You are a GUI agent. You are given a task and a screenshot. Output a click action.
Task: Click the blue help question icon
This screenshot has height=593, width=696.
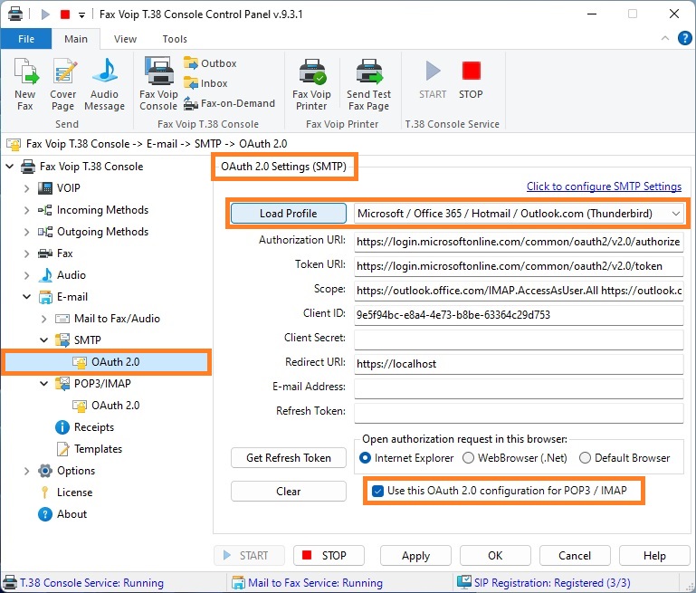click(x=685, y=39)
